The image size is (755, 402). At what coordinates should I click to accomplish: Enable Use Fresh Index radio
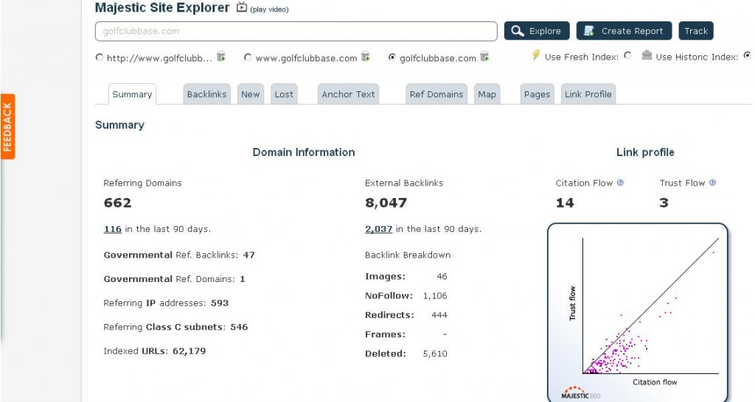coord(627,55)
